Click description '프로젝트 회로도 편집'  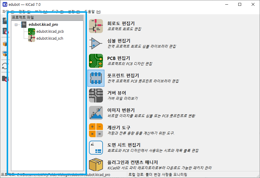(124, 29)
